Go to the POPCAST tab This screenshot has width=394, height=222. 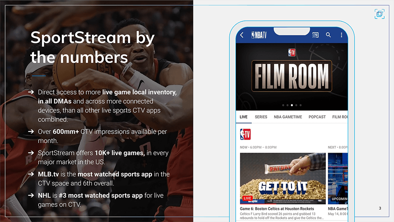tap(317, 117)
